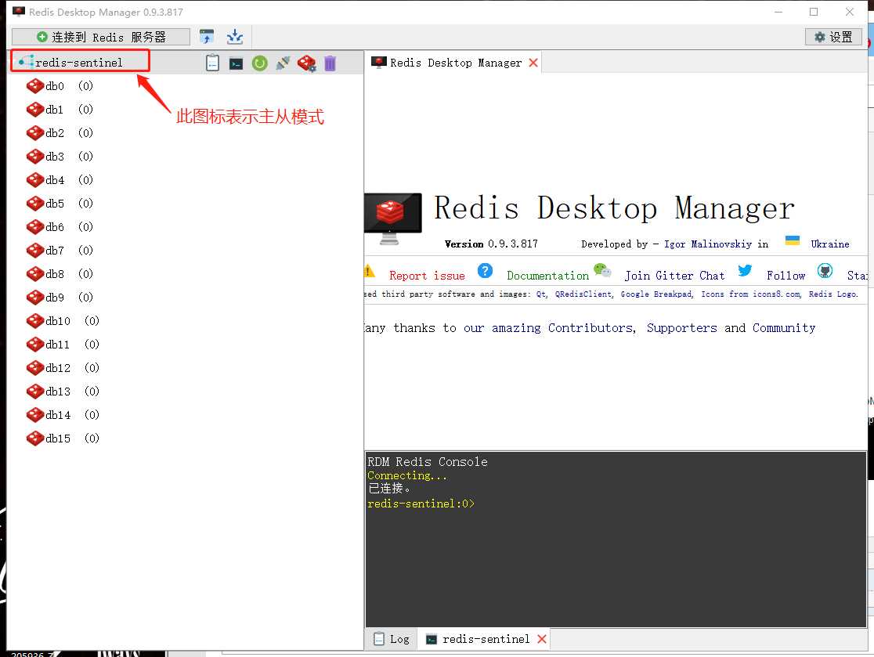This screenshot has width=874, height=657.
Task: Click the Ukraine flag icon
Action: [793, 240]
